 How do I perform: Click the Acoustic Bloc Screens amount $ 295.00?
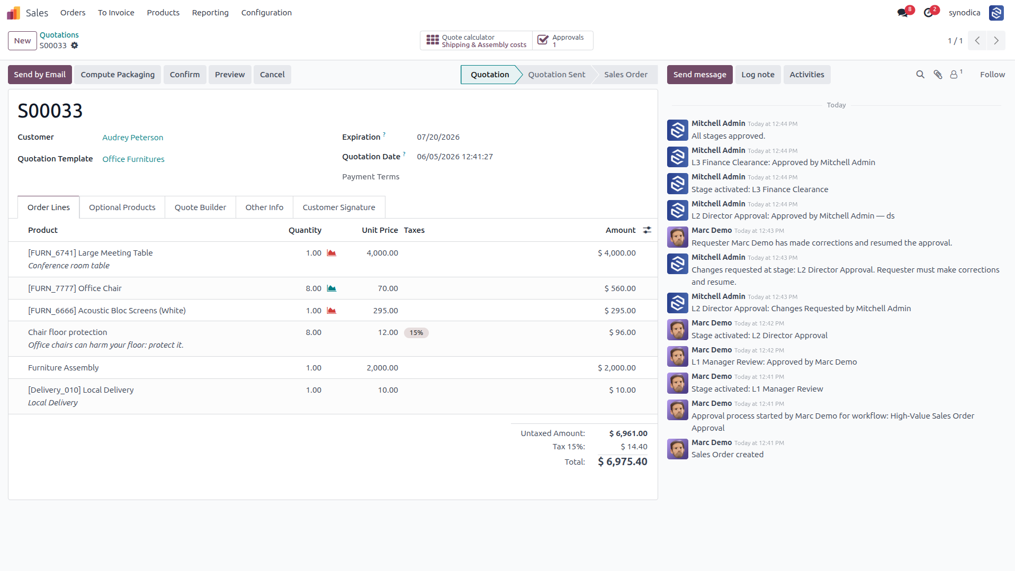pyautogui.click(x=620, y=311)
